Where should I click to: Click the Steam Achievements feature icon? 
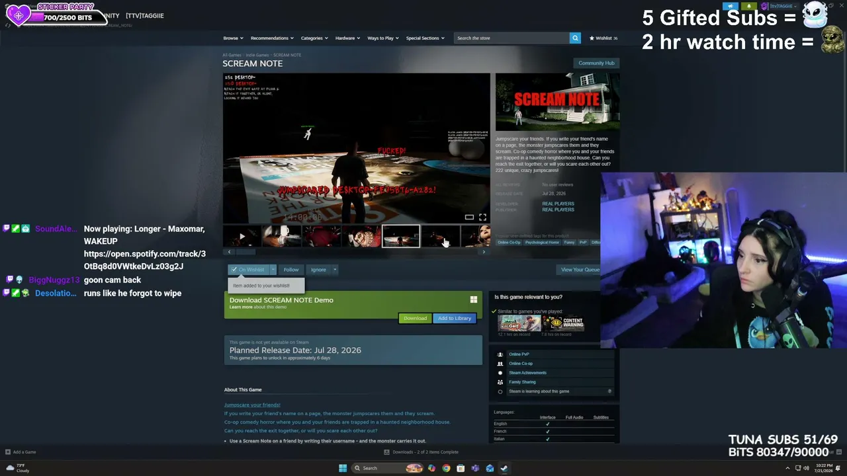point(500,373)
